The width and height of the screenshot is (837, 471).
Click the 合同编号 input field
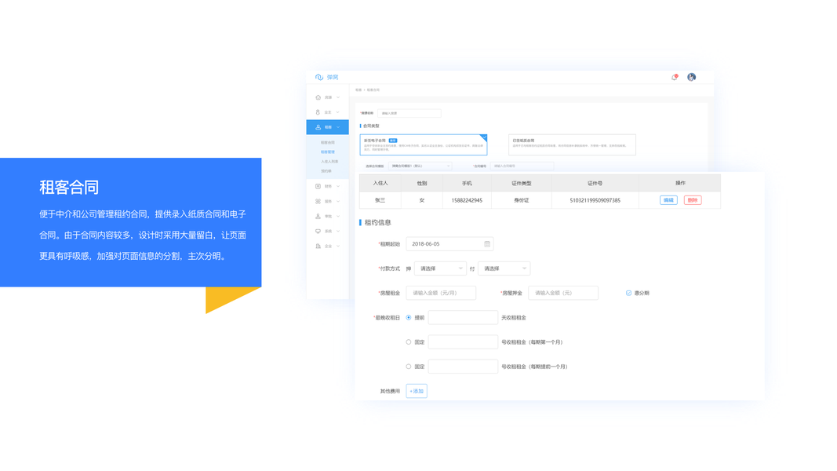coord(522,166)
